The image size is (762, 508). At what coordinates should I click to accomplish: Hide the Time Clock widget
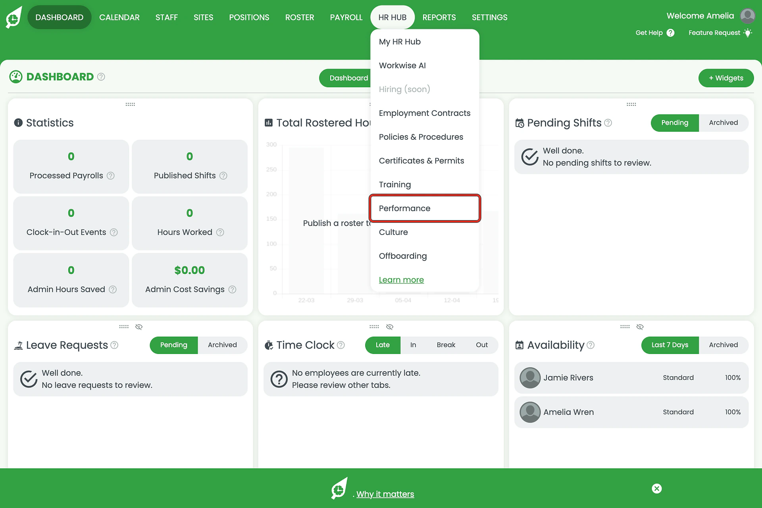click(x=390, y=327)
